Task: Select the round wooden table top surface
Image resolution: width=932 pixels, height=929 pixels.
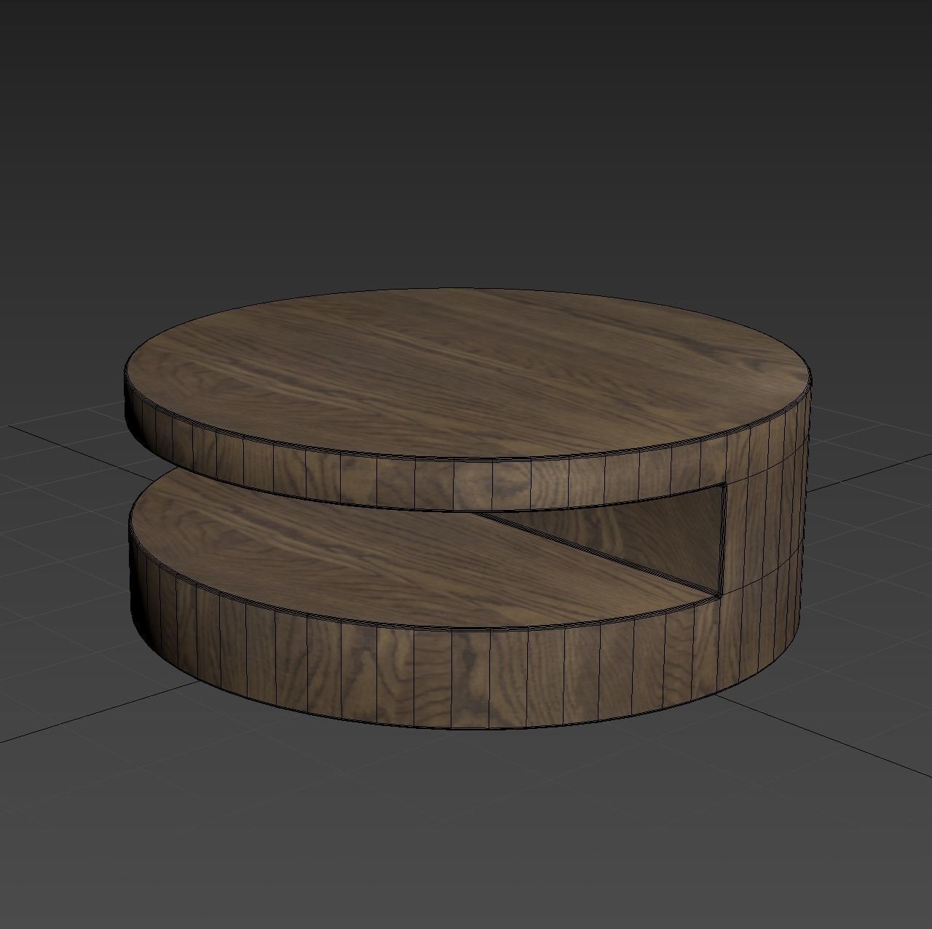Action: (x=467, y=372)
